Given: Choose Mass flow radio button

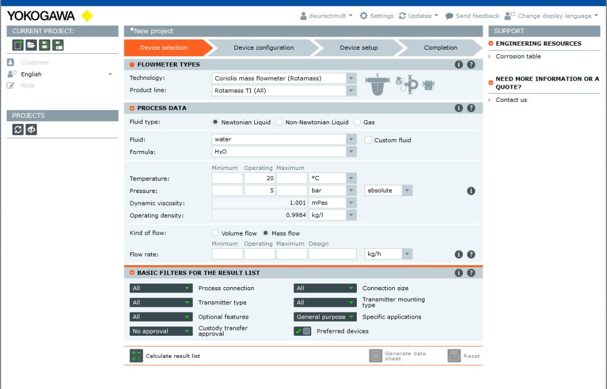Looking at the screenshot, I should (x=266, y=233).
